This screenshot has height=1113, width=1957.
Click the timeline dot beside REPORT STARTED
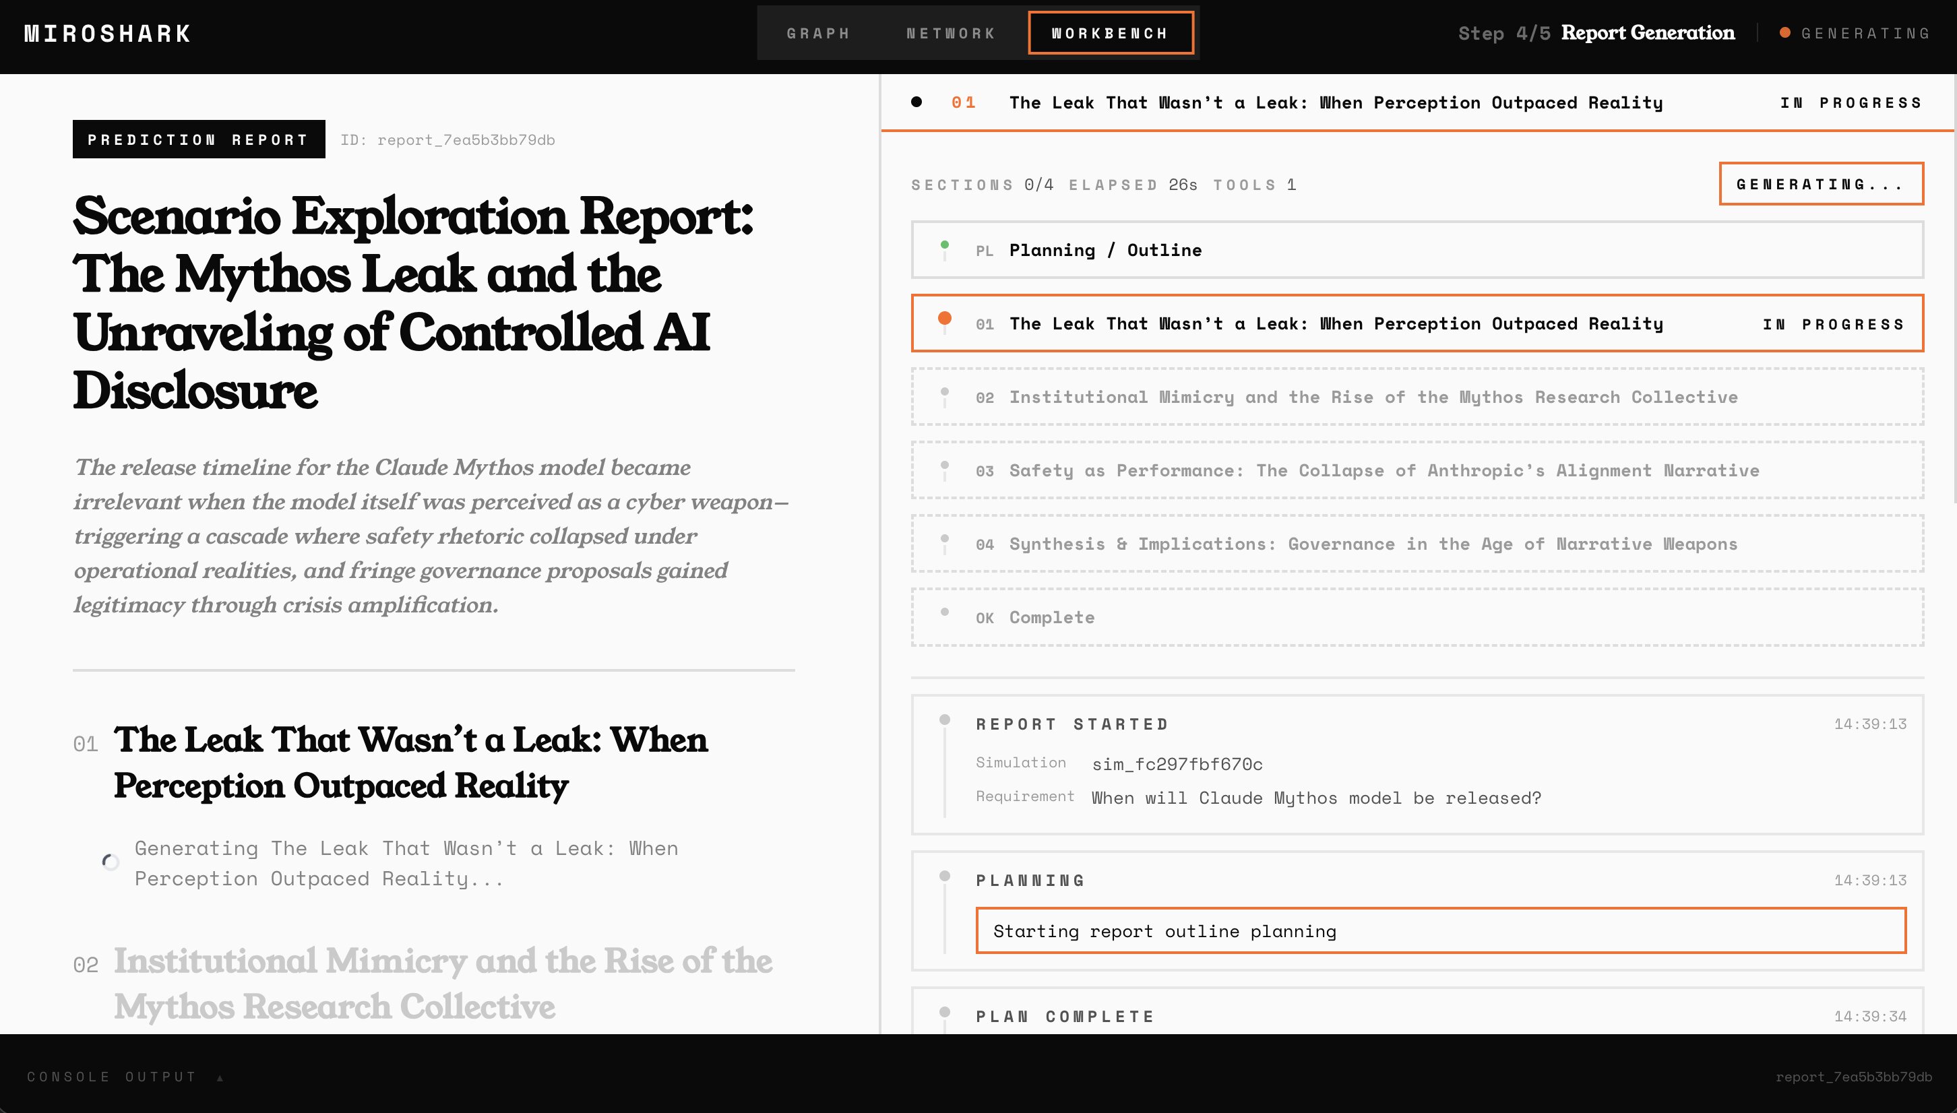pos(945,719)
